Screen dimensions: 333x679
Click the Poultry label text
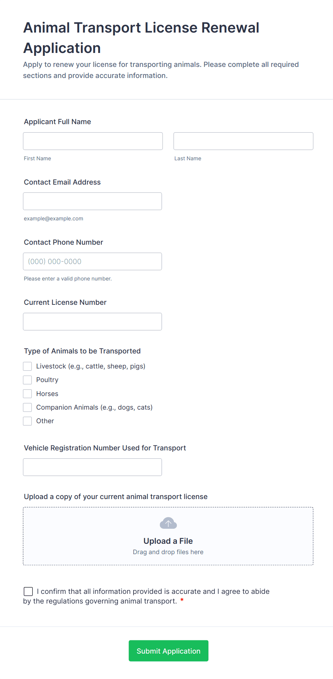(47, 380)
